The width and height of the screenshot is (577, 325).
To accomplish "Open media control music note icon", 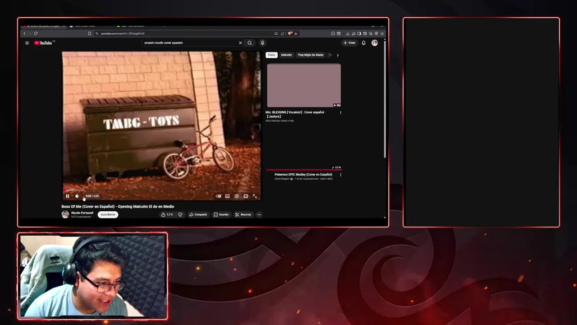I will click(x=353, y=33).
